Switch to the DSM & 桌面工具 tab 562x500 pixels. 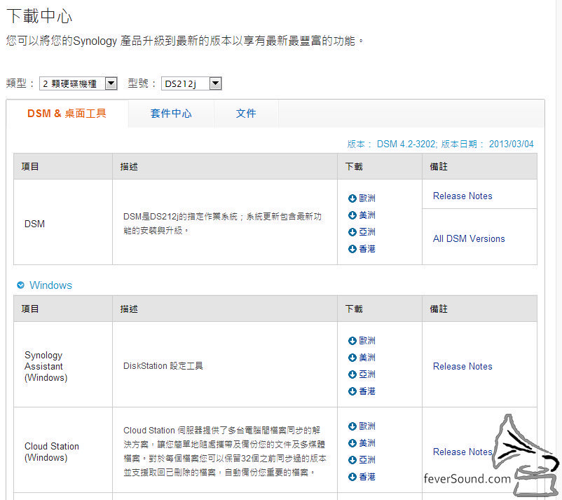coord(67,114)
